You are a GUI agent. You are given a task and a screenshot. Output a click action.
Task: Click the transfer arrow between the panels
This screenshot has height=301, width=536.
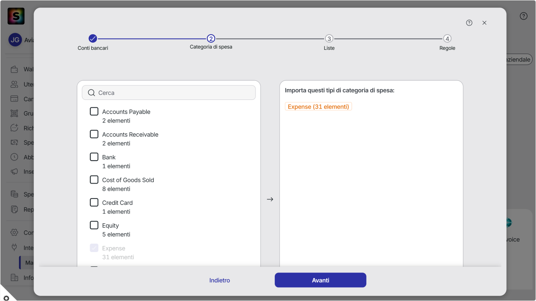click(x=270, y=199)
